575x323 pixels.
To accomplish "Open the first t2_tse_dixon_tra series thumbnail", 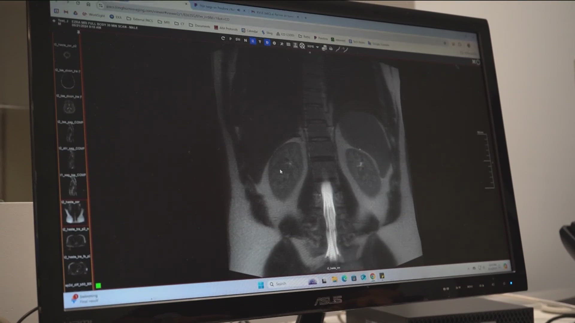I will 68,79.
